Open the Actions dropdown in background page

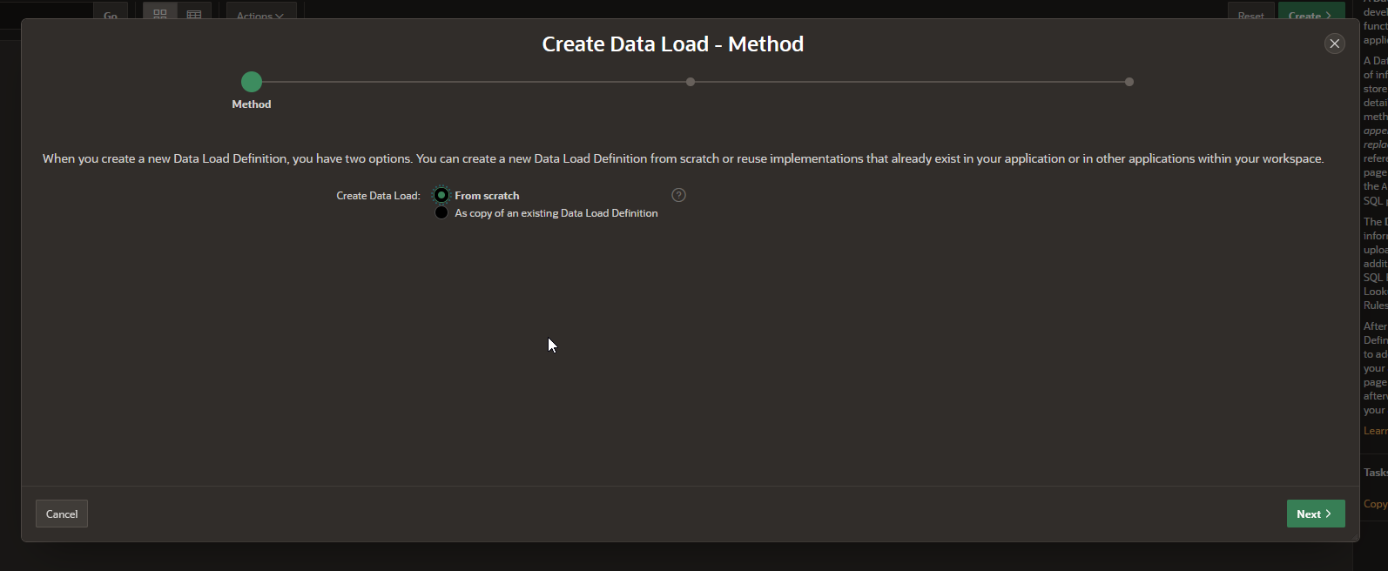(261, 12)
